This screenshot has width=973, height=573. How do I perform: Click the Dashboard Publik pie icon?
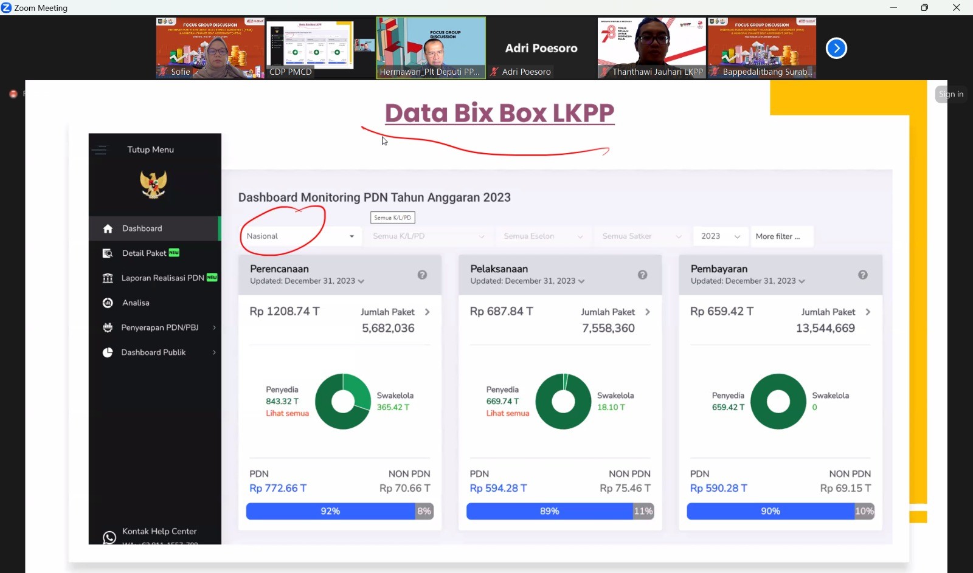108,352
